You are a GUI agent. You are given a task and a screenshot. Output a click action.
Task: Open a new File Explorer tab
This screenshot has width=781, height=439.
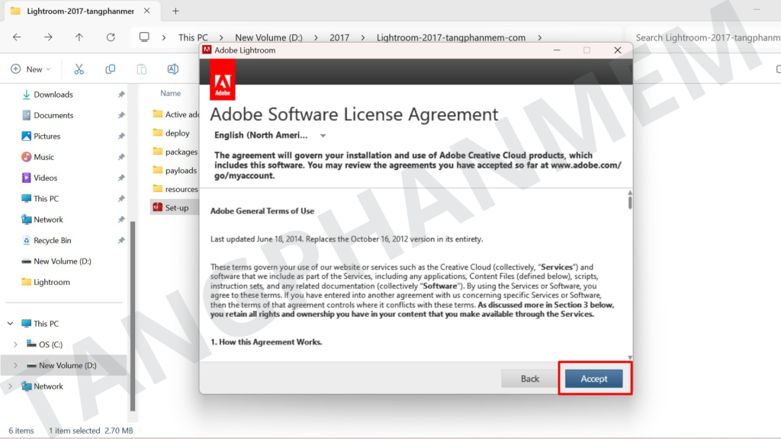[175, 11]
